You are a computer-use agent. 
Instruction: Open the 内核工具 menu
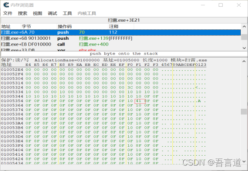pyautogui.click(x=87, y=14)
